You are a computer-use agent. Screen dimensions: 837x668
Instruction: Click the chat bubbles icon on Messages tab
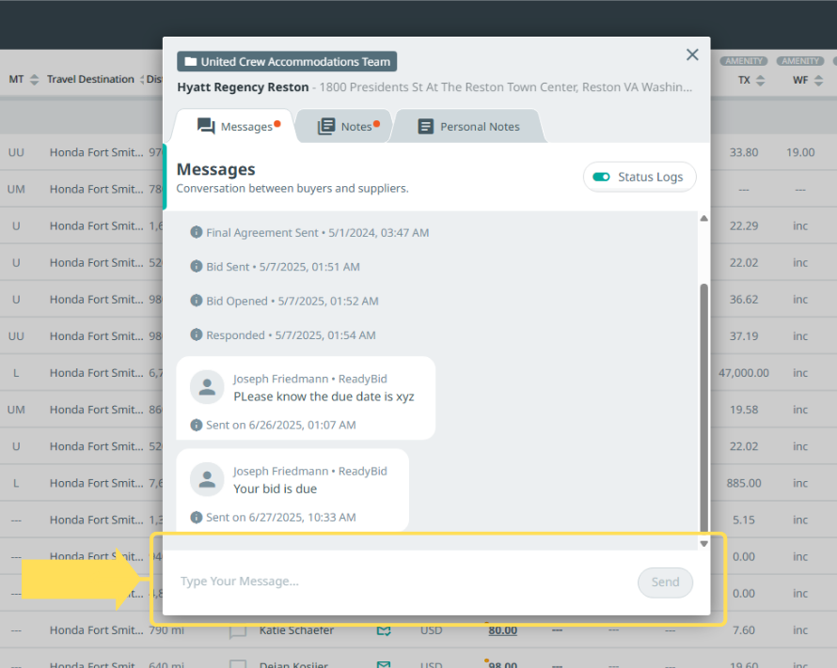pyautogui.click(x=206, y=126)
